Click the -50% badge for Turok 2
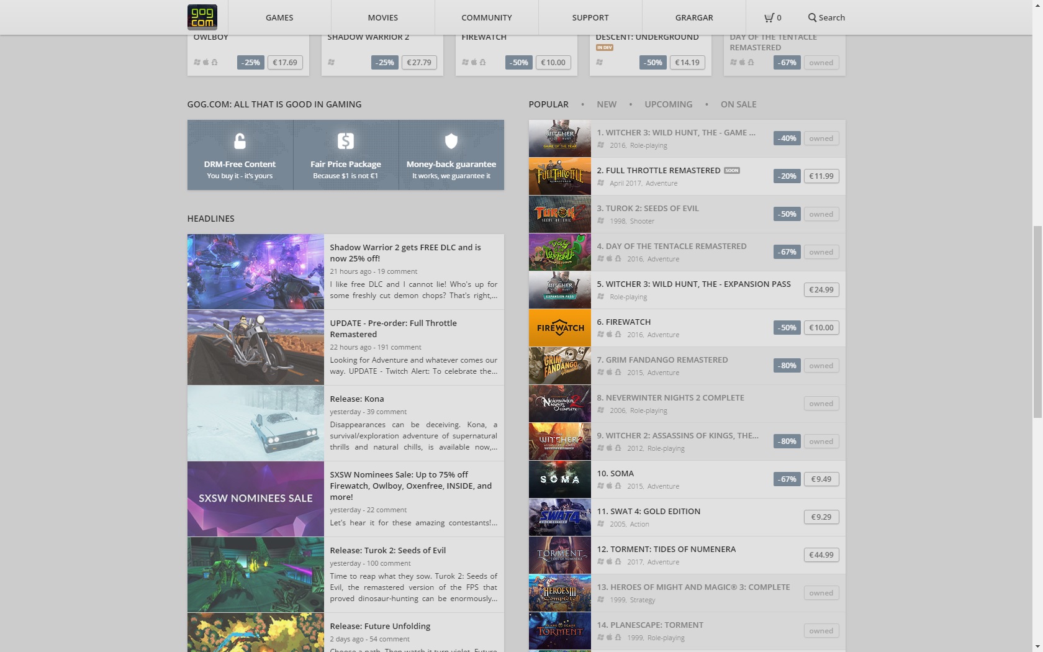The image size is (1043, 652). pos(787,214)
